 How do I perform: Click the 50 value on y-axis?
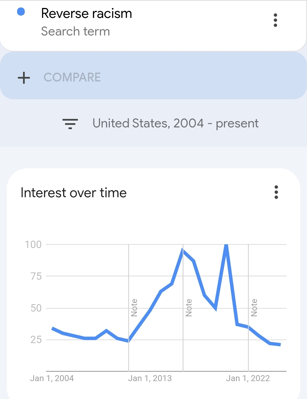tap(36, 308)
